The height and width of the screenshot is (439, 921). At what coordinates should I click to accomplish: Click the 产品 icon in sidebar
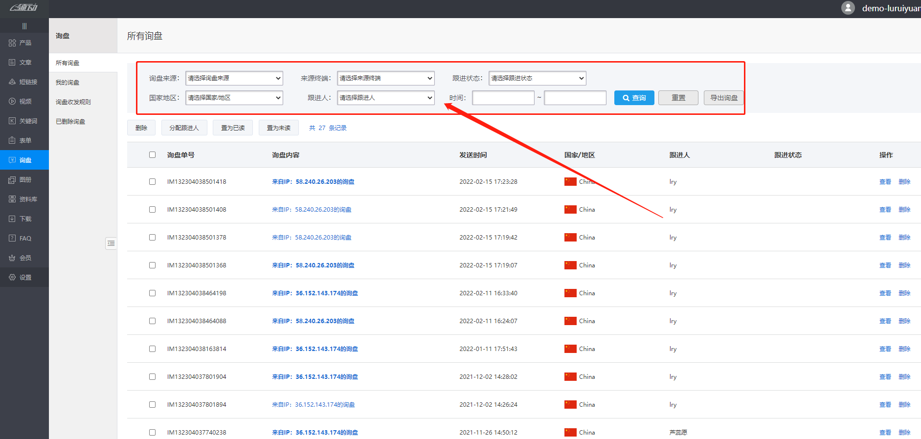tap(12, 43)
